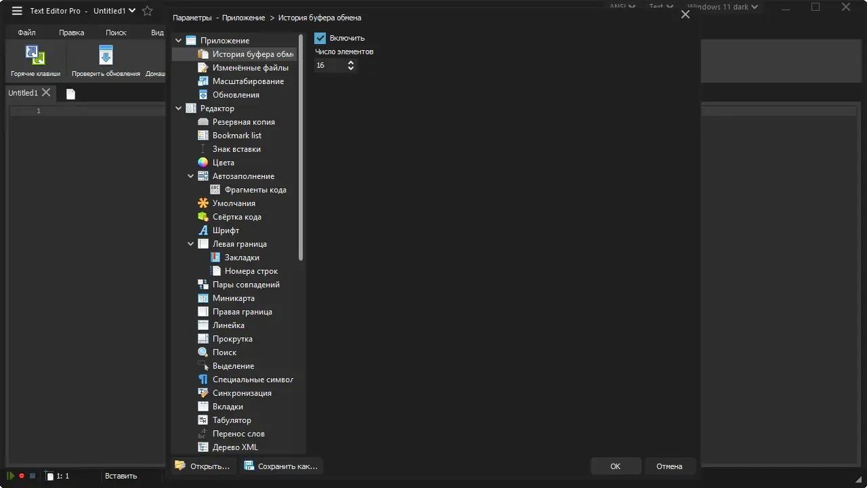This screenshot has height=488, width=867.
Task: Select the Автозаполнение tree item label
Action: pos(244,176)
